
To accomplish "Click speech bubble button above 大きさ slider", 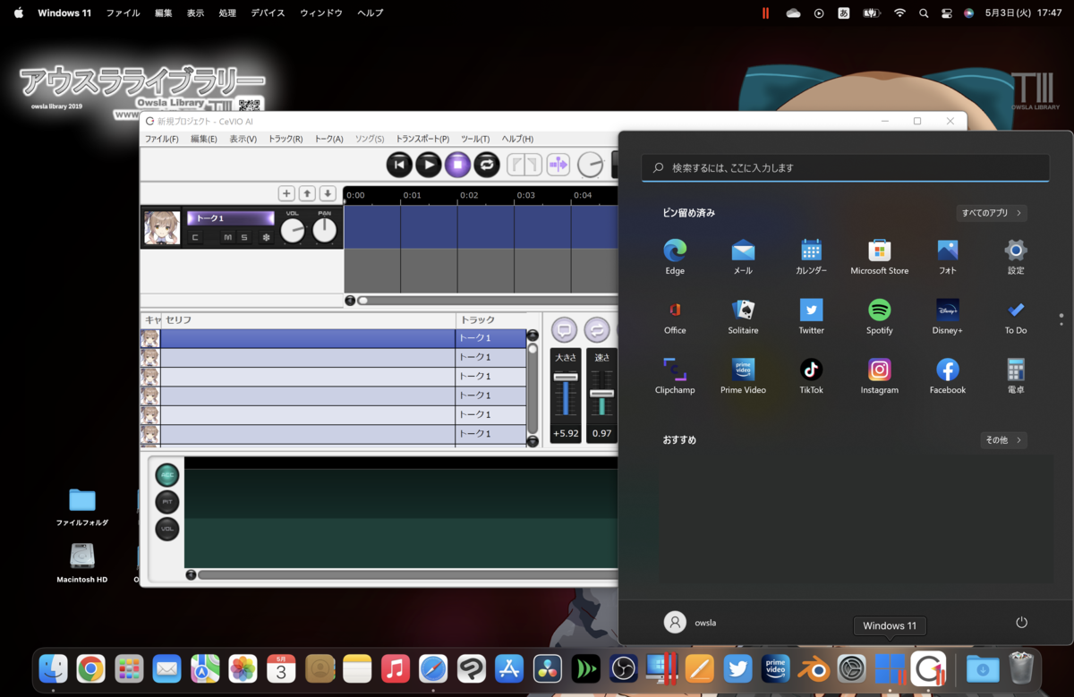I will click(x=564, y=330).
